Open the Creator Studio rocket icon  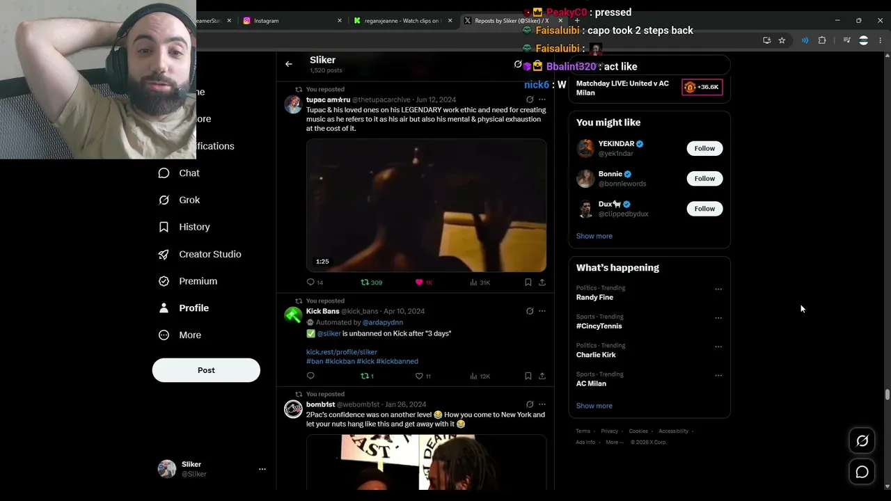[164, 254]
